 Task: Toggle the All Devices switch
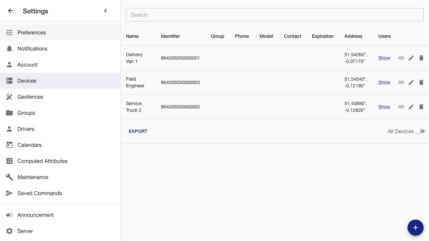(420, 131)
